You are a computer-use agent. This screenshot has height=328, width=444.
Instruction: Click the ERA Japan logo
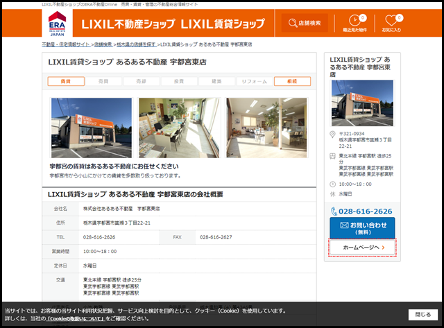[x=57, y=24]
